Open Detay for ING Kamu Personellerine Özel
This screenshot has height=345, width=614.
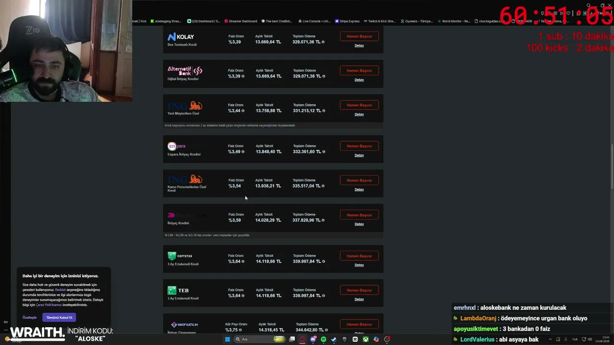tap(359, 190)
